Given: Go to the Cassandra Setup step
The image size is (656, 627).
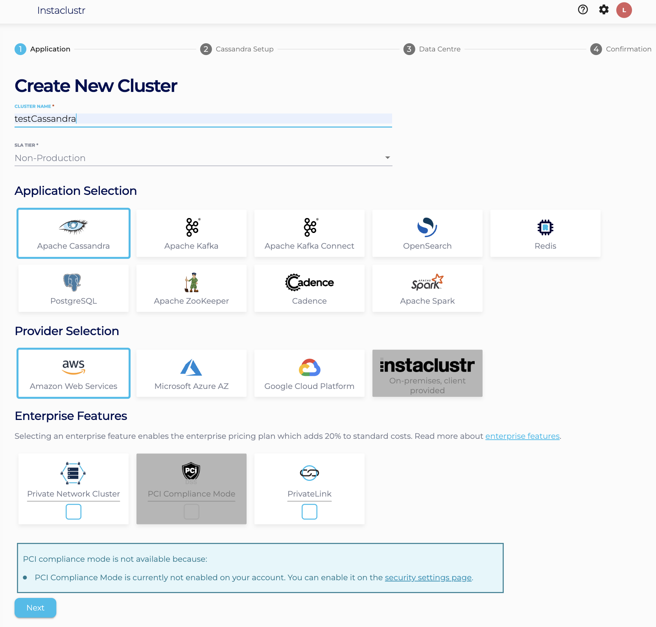Looking at the screenshot, I should pyautogui.click(x=237, y=49).
